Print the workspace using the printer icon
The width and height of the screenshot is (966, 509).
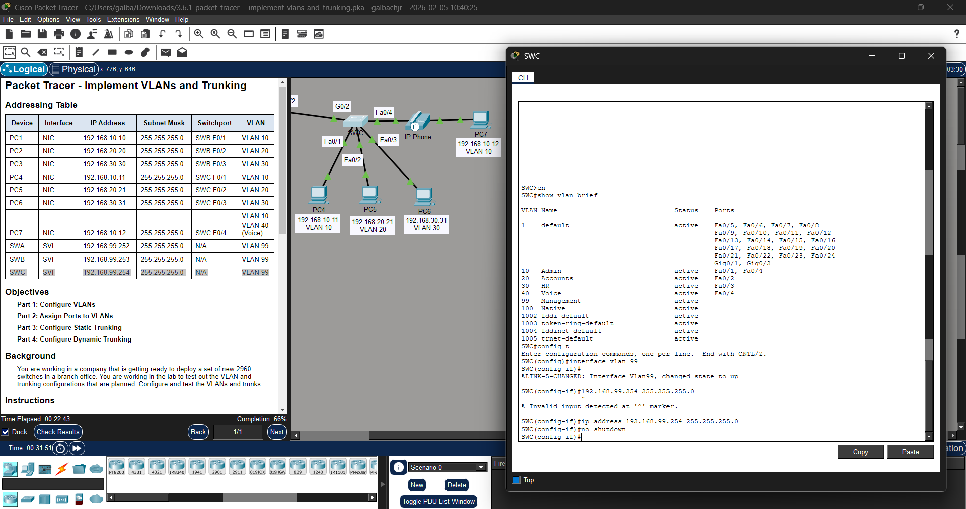(59, 34)
